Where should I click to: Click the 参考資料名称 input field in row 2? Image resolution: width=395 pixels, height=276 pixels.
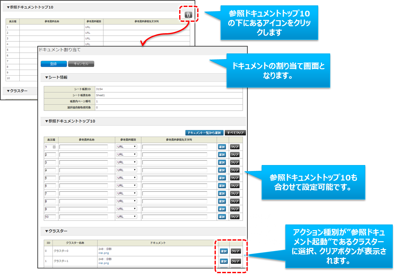(83, 155)
